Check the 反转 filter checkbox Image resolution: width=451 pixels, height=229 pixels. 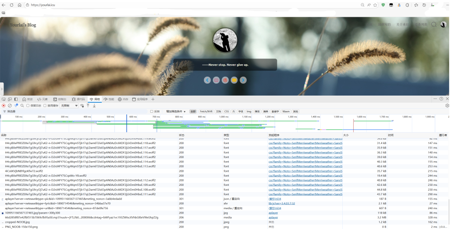click(x=152, y=111)
